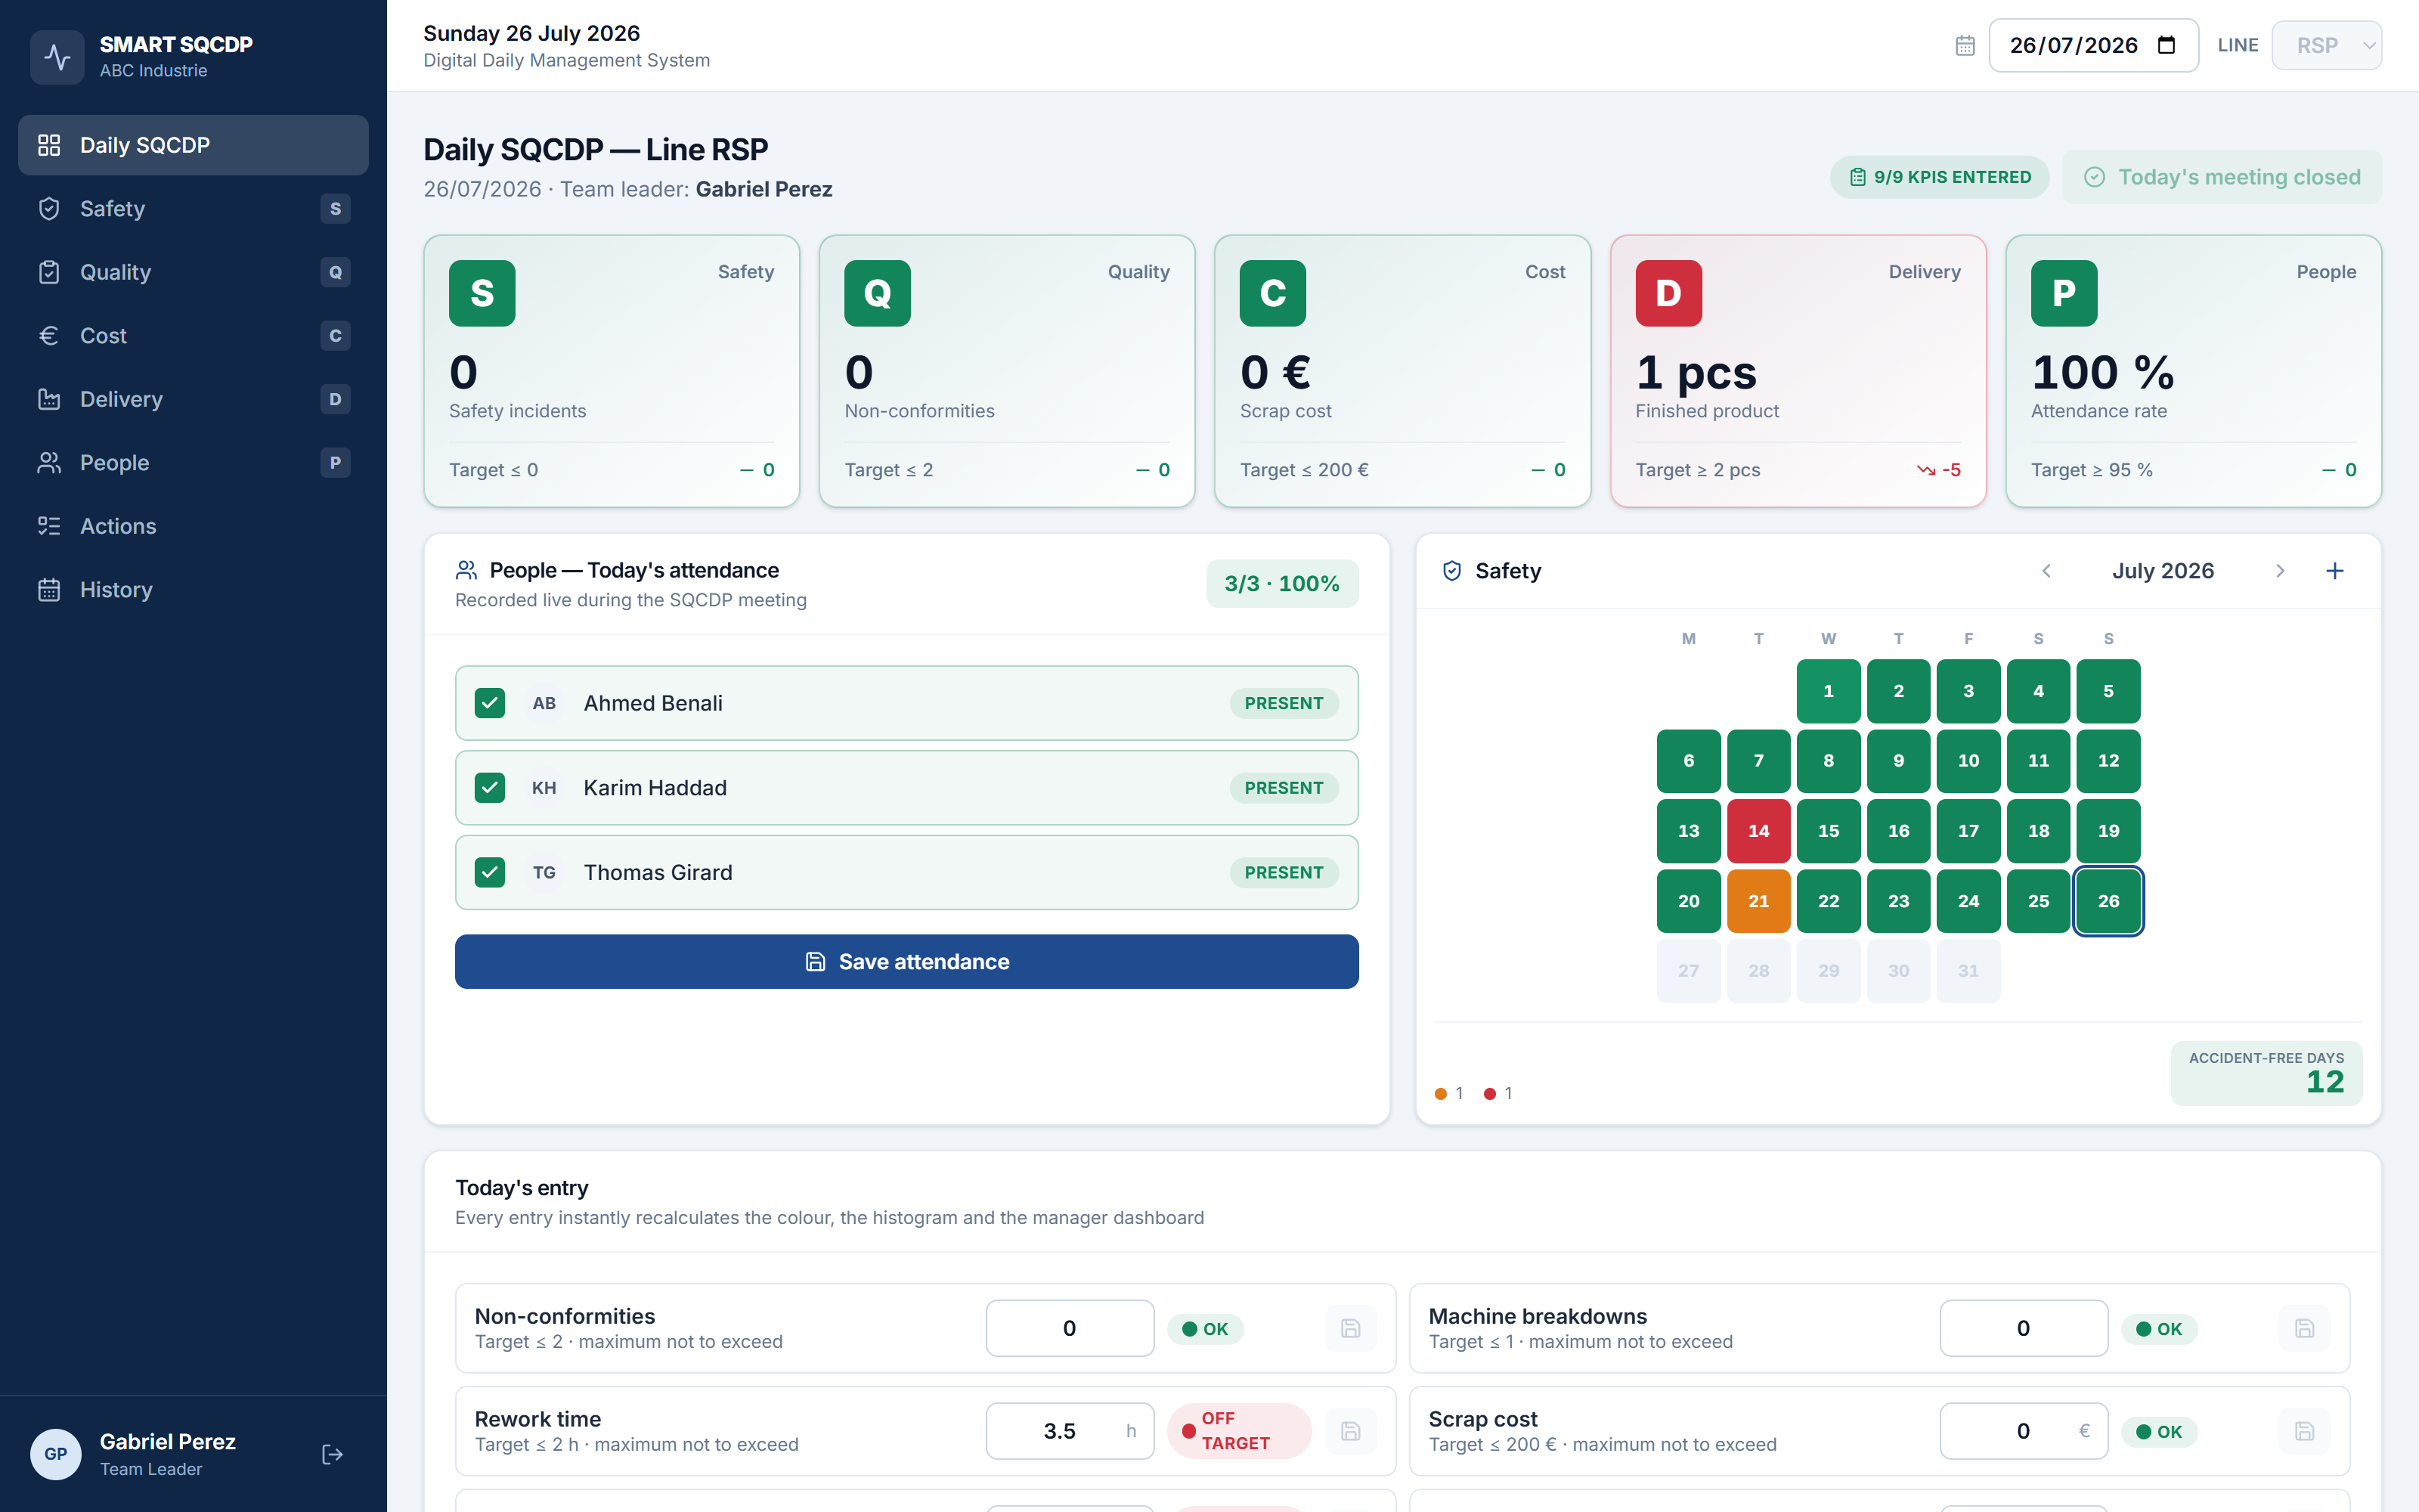Click the People attendance header icon

(x=466, y=570)
